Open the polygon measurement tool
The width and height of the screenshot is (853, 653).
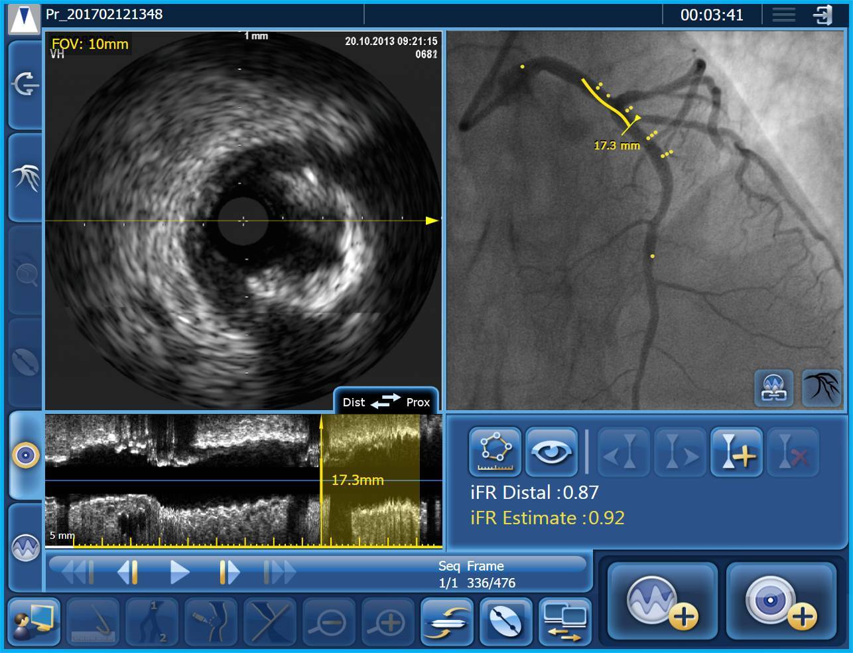[495, 452]
